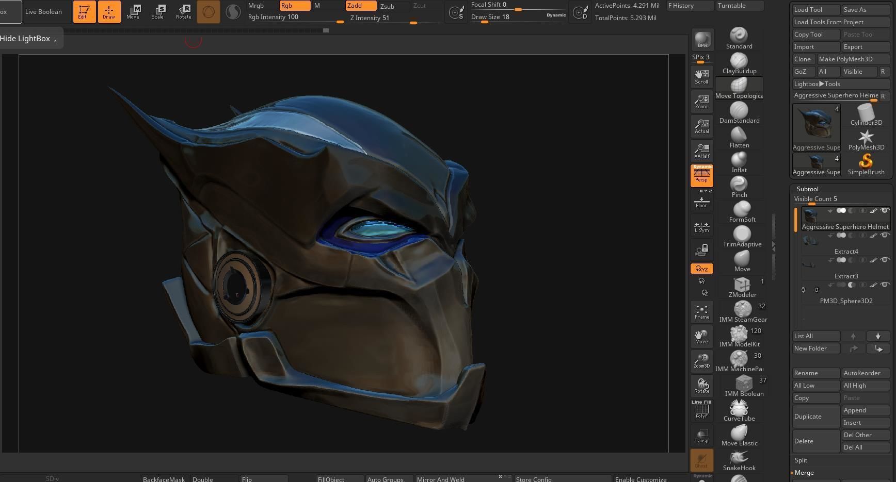Click the AAHalf view icon
This screenshot has width=896, height=482.
click(701, 151)
